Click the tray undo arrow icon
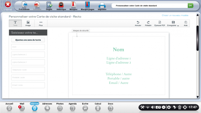The image size is (201, 113). tap(174, 107)
